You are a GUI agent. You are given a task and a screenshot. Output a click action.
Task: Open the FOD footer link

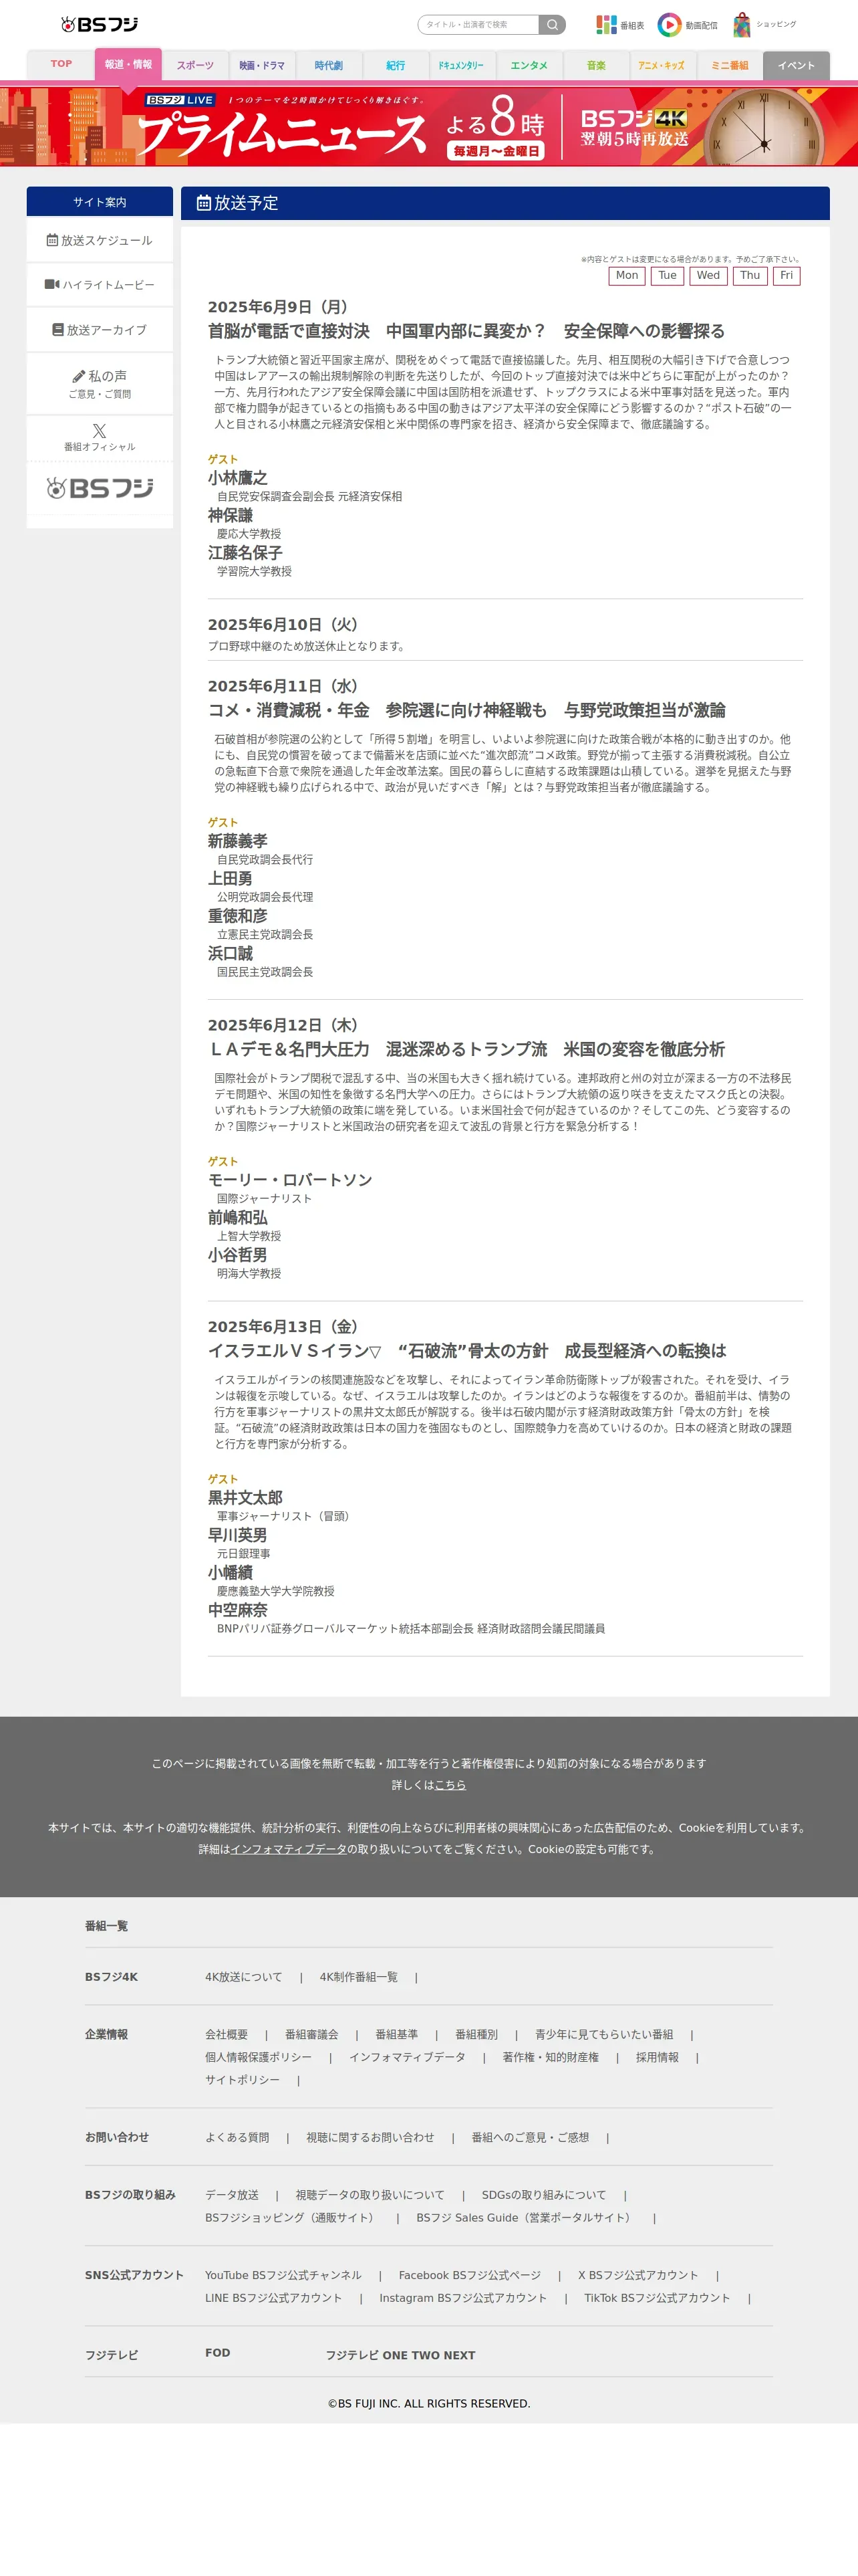pos(218,2353)
